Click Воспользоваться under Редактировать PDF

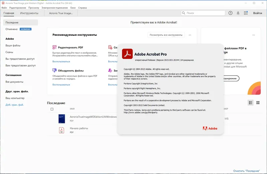pos(61,62)
